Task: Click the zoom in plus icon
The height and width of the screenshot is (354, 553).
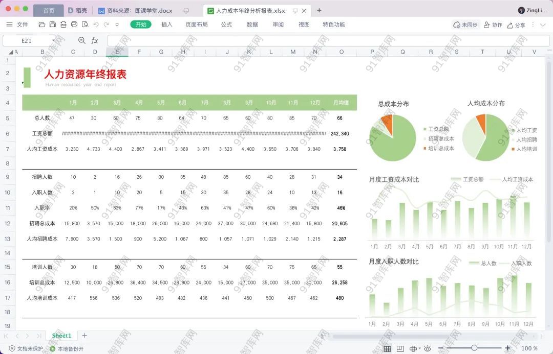Action: point(508,348)
